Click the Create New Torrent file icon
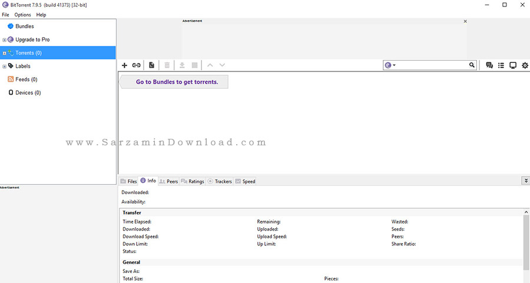Screen dimensions: 530x283 (x=151, y=65)
